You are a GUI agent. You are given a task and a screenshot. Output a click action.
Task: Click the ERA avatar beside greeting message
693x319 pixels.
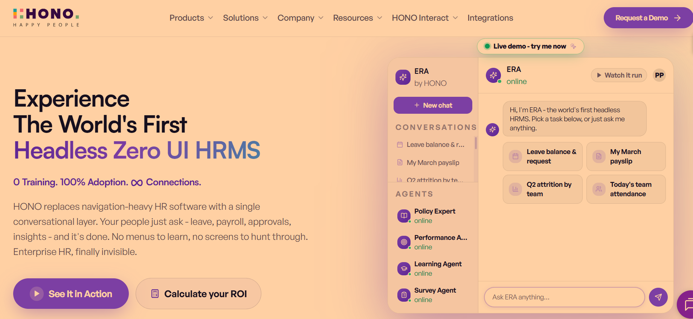[x=492, y=130]
